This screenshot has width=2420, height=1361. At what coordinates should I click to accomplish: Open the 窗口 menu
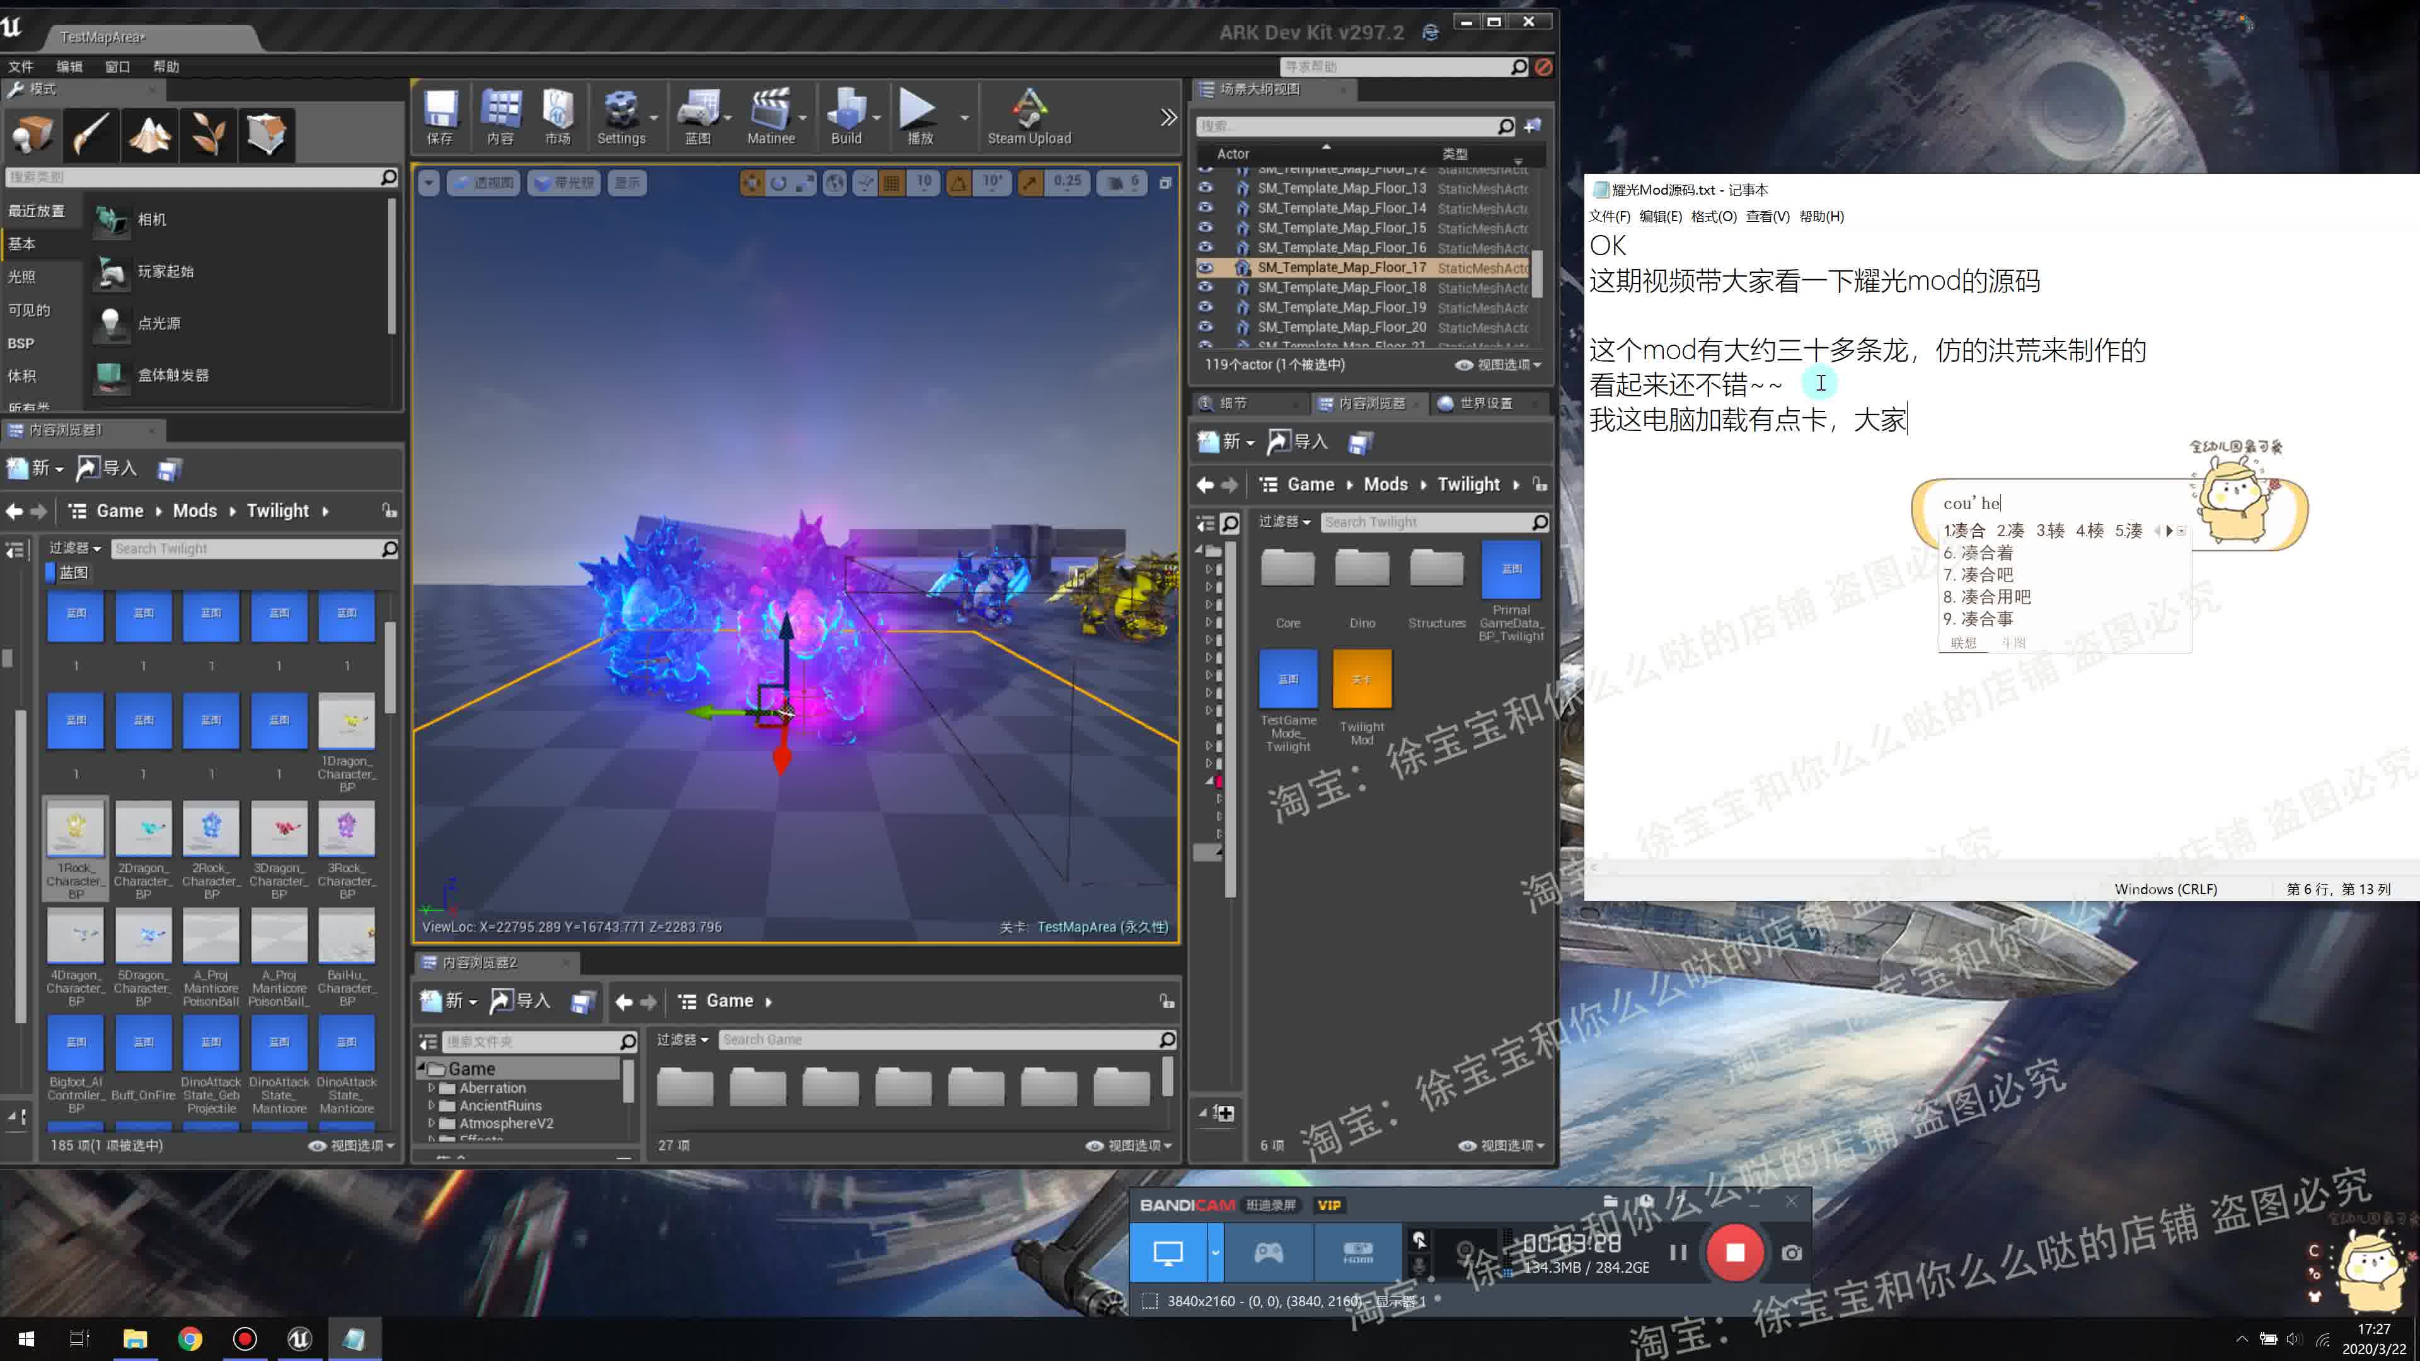click(117, 67)
